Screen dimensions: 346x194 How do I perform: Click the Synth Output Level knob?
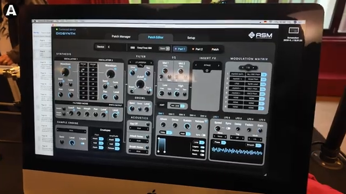115,115
